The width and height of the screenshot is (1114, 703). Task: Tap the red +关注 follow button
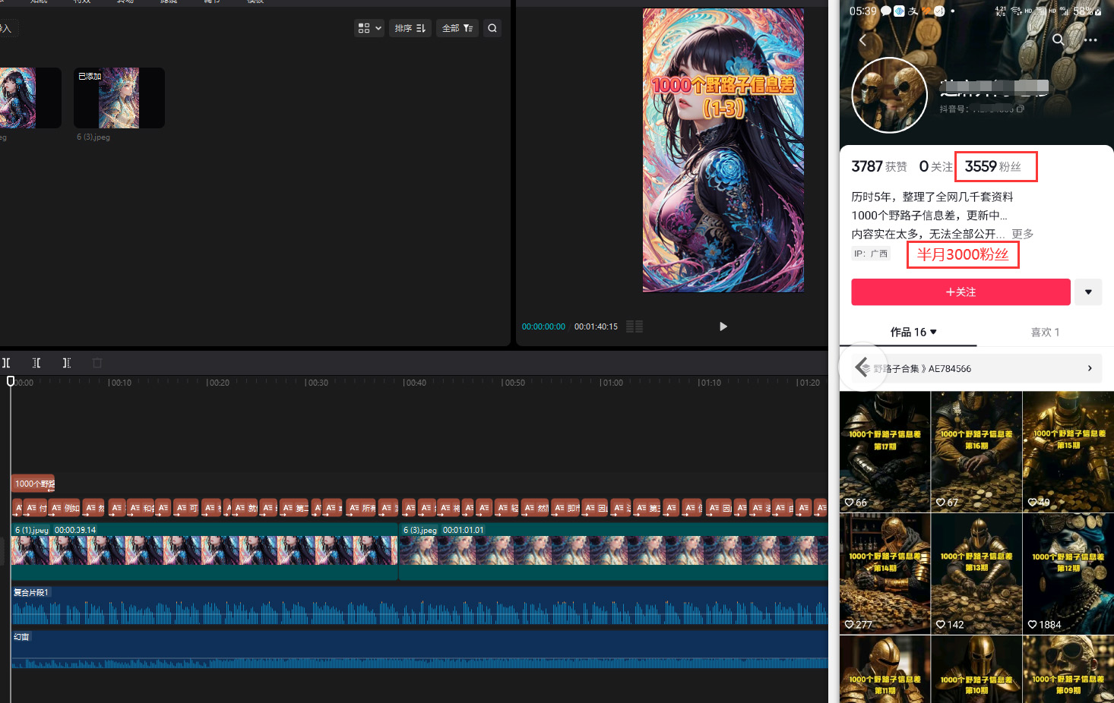[961, 292]
